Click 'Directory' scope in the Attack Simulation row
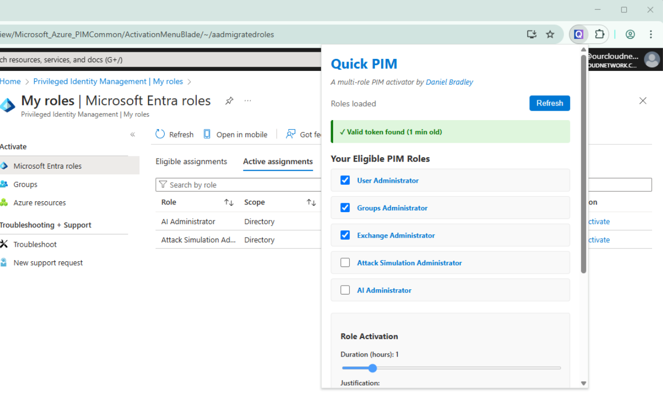 point(260,240)
